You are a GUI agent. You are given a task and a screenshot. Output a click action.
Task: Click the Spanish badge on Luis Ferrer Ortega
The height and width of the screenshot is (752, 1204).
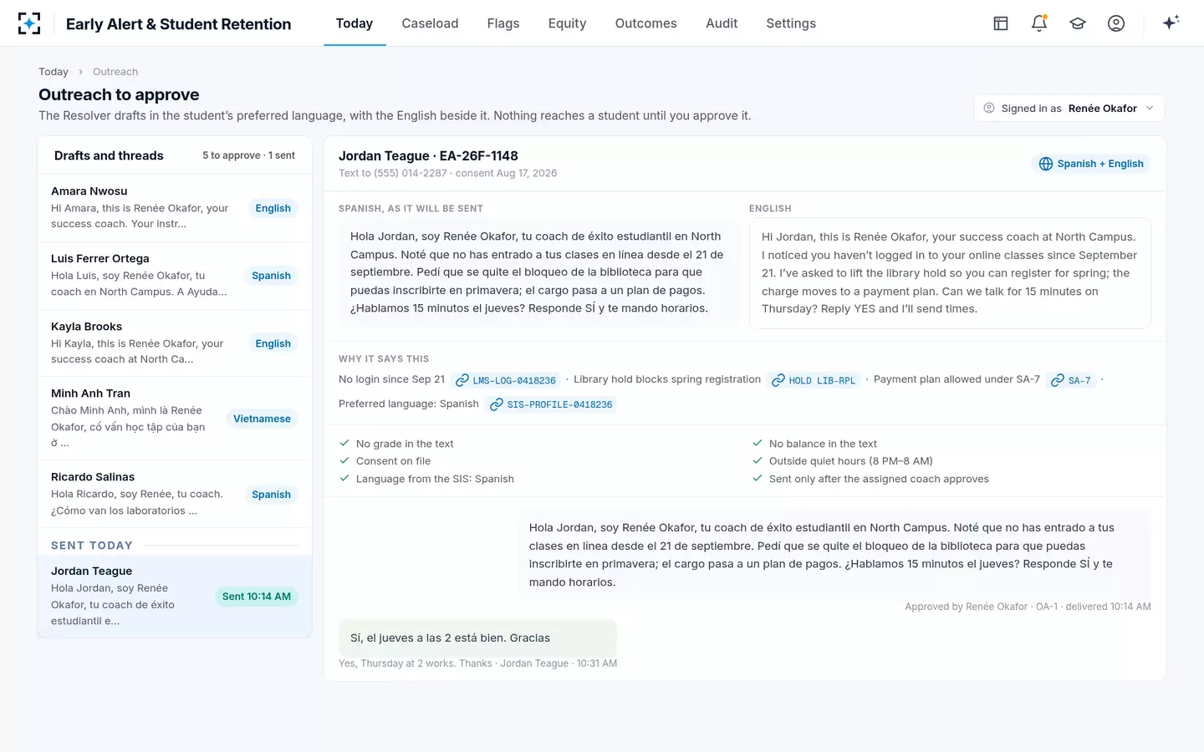pos(272,276)
